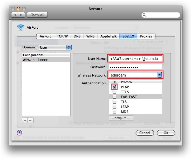Select the 802.1X tab
Image resolution: width=191 pixels, height=158 pixels.
(128, 36)
